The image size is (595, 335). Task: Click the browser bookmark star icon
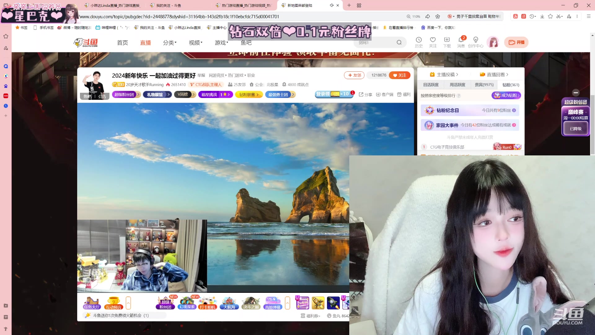click(x=438, y=16)
